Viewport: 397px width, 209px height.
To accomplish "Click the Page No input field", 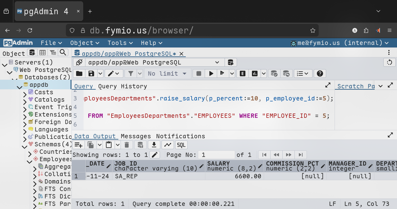I will pyautogui.click(x=217, y=155).
